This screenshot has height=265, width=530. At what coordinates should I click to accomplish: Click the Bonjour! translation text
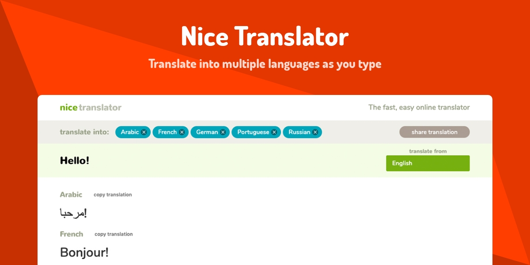(84, 253)
